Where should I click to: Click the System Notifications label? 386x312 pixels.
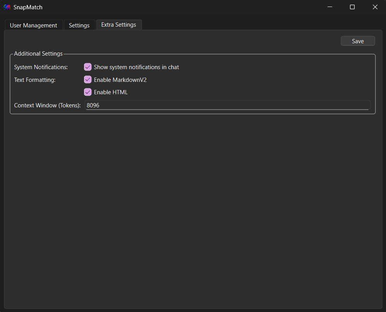[41, 67]
